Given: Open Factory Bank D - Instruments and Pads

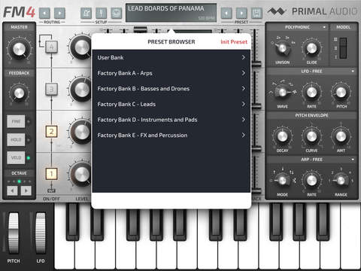Looking at the screenshot, I should click(171, 120).
